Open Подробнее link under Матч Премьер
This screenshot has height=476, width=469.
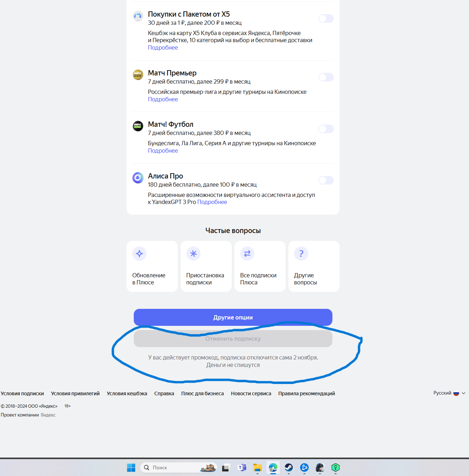coord(163,99)
